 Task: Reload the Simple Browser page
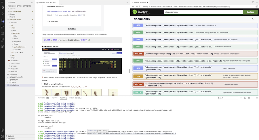click(140, 7)
